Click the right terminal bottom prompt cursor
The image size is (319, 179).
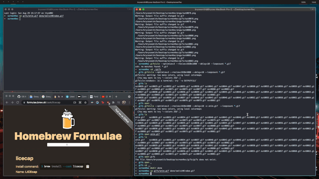point(151,174)
